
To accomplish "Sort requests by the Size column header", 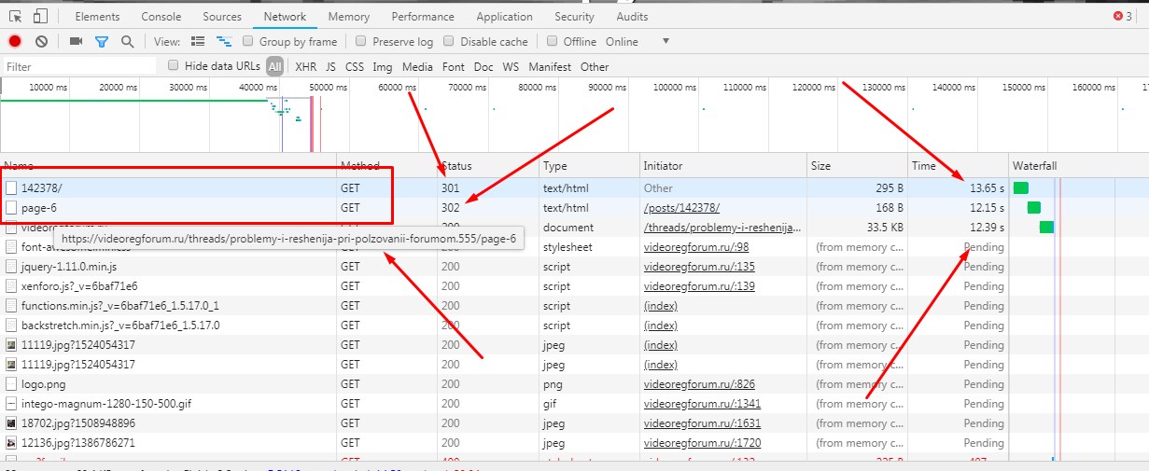I will [x=820, y=166].
